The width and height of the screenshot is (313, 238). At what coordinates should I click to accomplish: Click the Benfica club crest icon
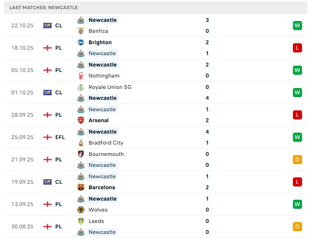[x=81, y=31]
